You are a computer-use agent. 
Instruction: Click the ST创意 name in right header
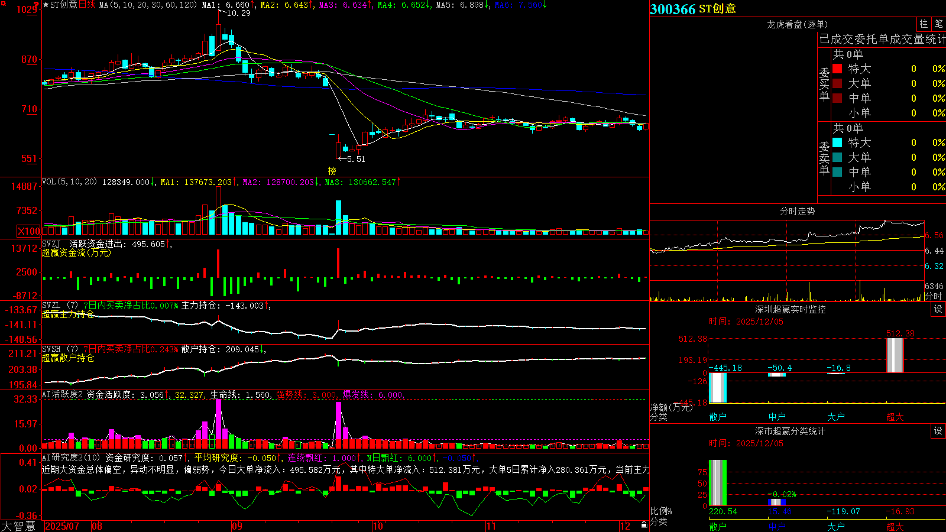[x=717, y=9]
